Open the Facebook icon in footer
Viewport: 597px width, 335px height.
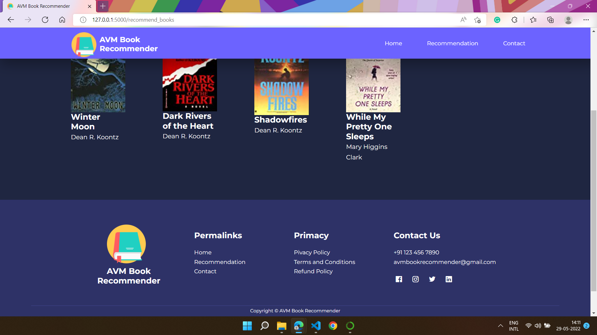tap(399, 279)
